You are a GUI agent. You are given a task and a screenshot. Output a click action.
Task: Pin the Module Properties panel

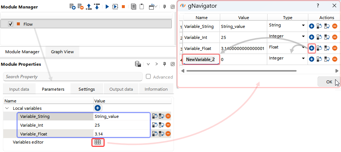click(165, 64)
